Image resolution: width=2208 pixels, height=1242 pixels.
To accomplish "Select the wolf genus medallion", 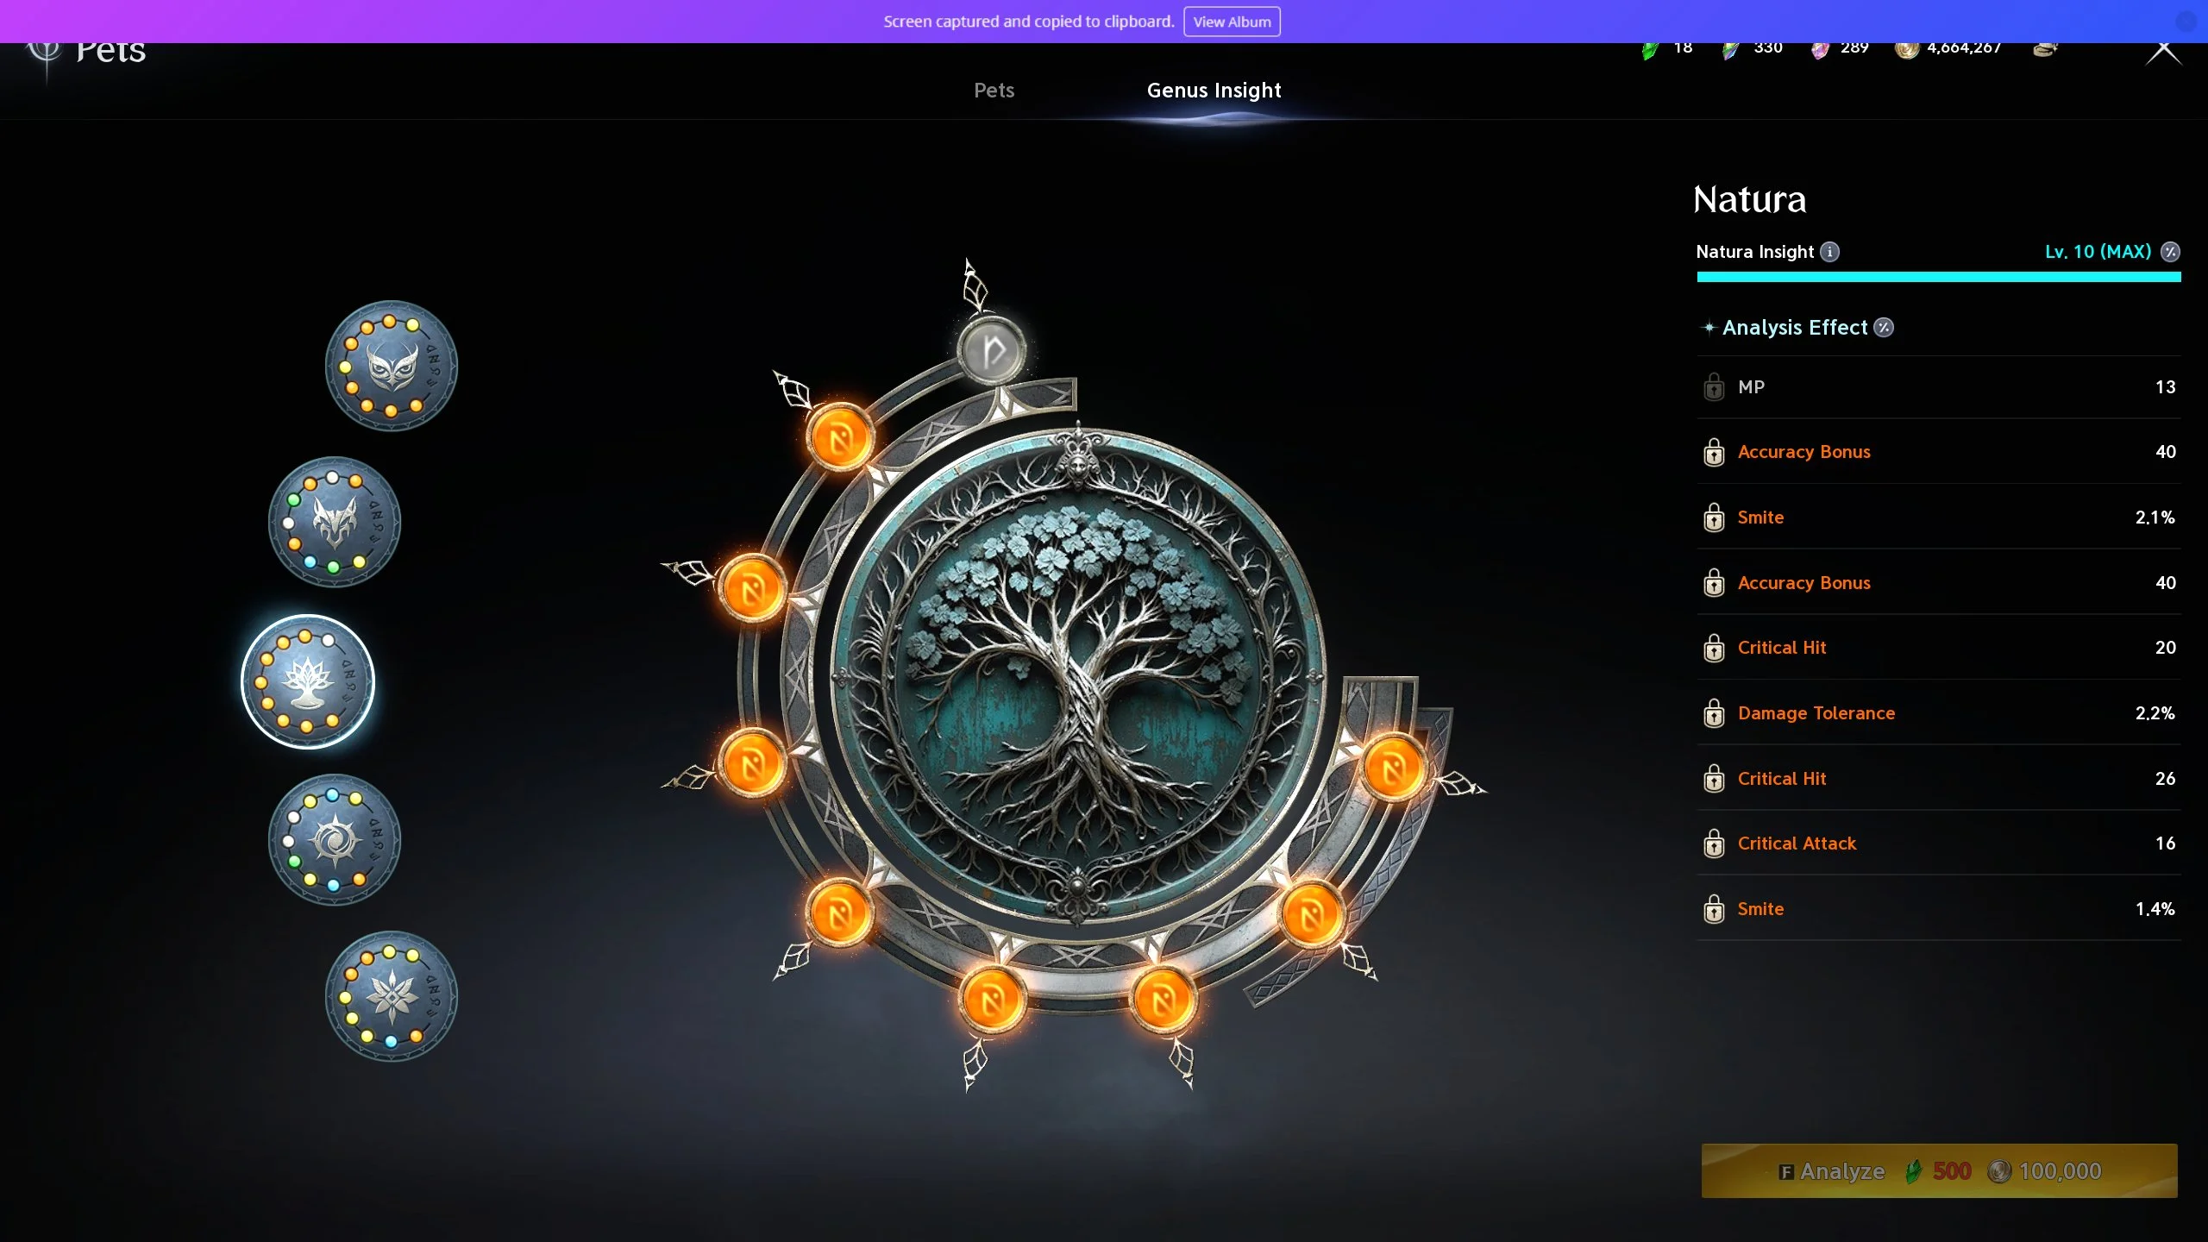I will [335, 523].
